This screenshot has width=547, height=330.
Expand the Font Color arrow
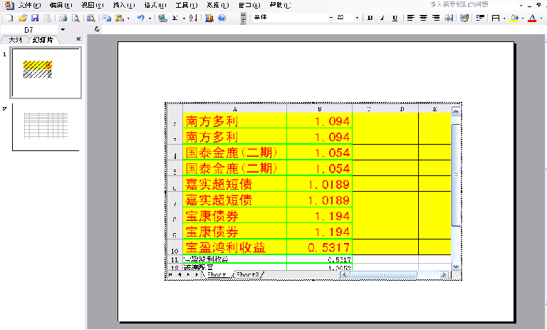tap(541, 18)
